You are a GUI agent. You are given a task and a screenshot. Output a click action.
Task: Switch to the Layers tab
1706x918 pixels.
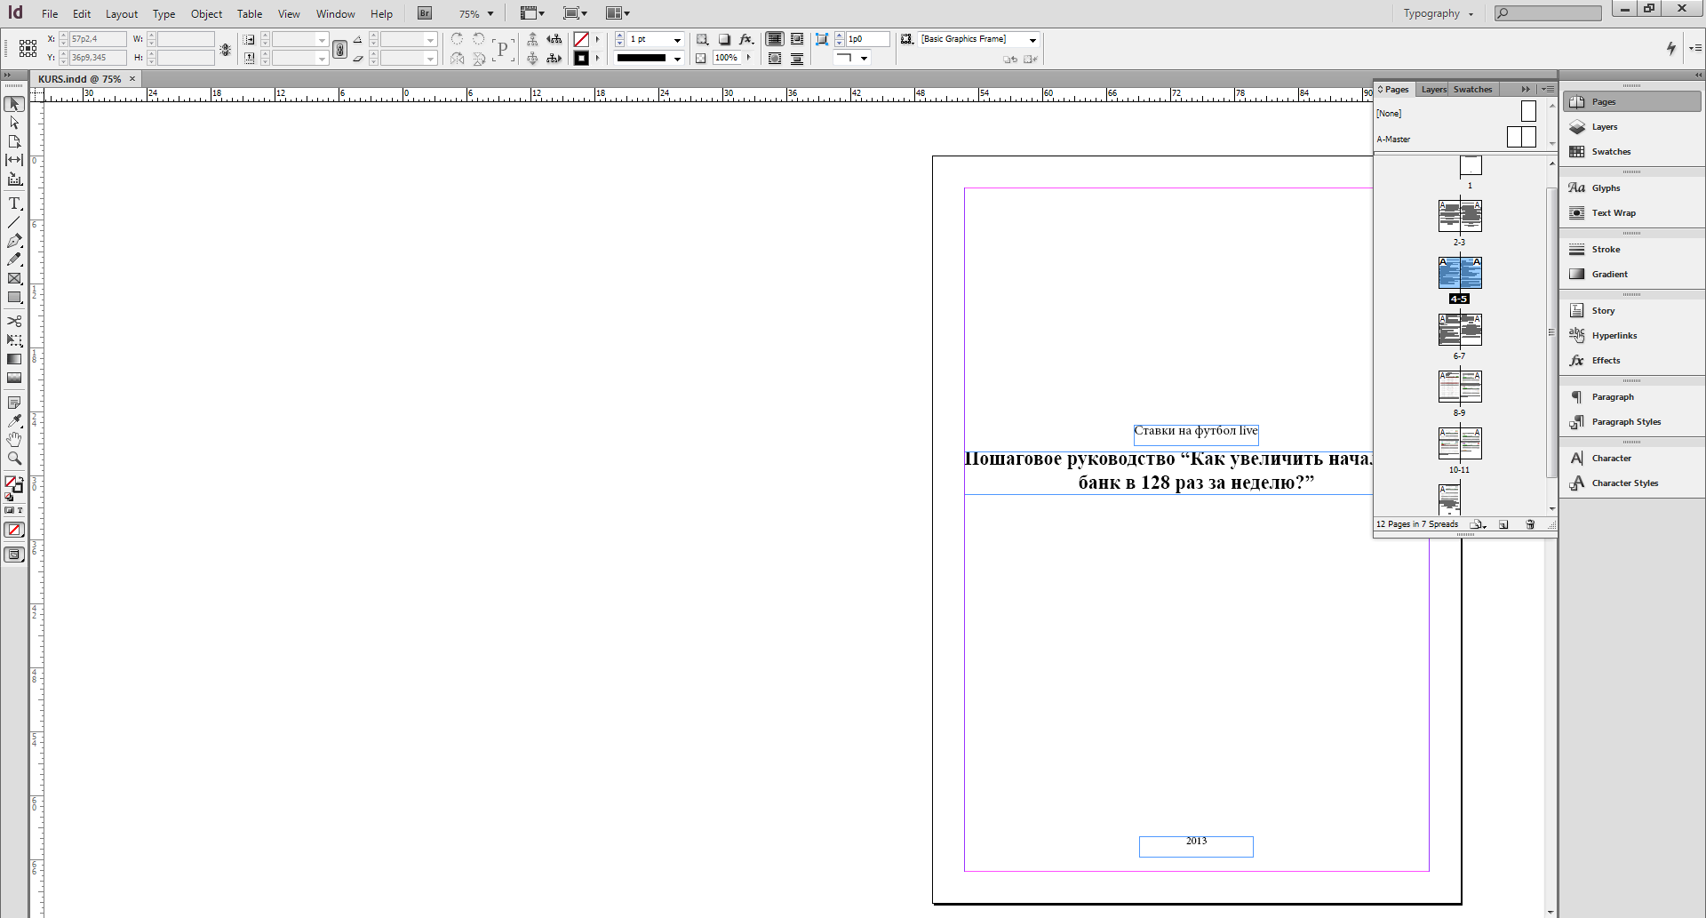(1433, 89)
